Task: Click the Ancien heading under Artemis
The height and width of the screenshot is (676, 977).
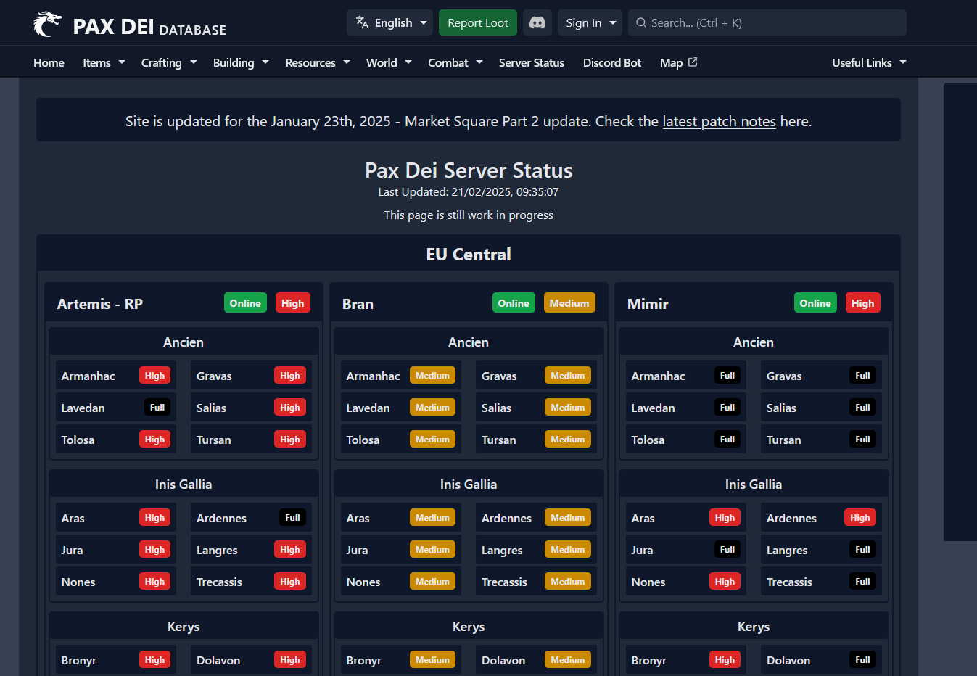Action: (184, 342)
